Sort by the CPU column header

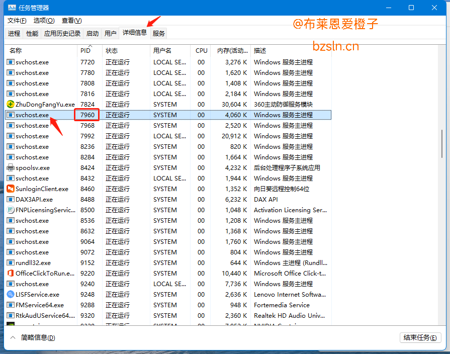[200, 50]
